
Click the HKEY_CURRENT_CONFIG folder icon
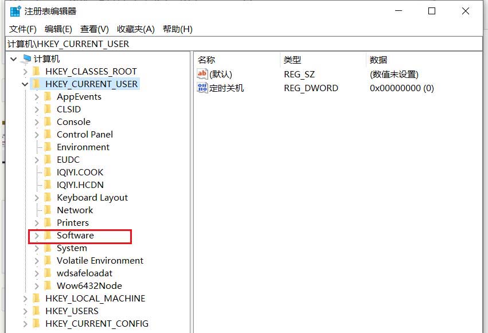tap(36, 323)
